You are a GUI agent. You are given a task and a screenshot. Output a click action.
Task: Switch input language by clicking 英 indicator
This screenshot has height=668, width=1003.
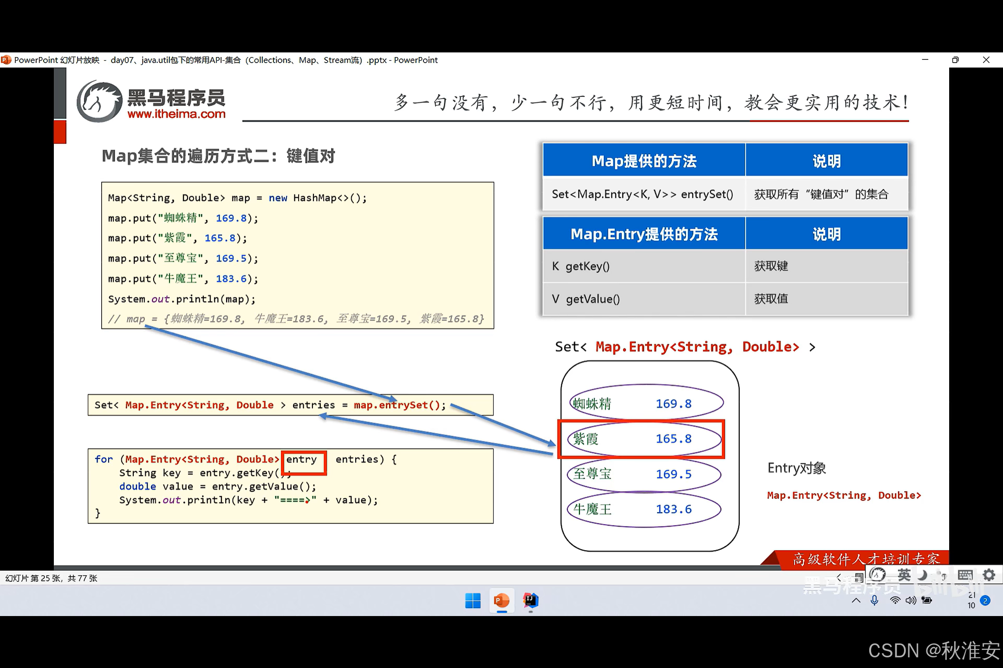905,575
